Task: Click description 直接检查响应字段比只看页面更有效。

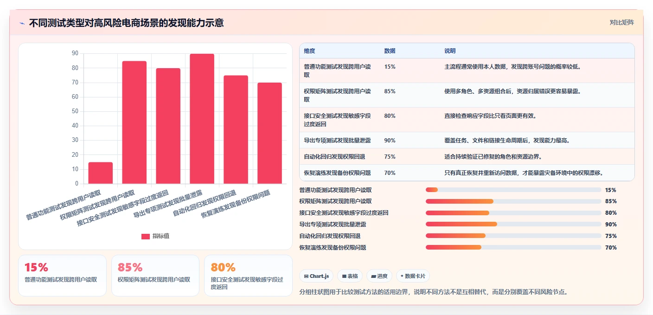Action: tap(491, 116)
